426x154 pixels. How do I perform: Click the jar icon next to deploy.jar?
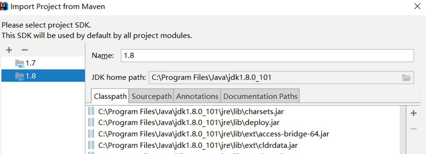click(91, 122)
